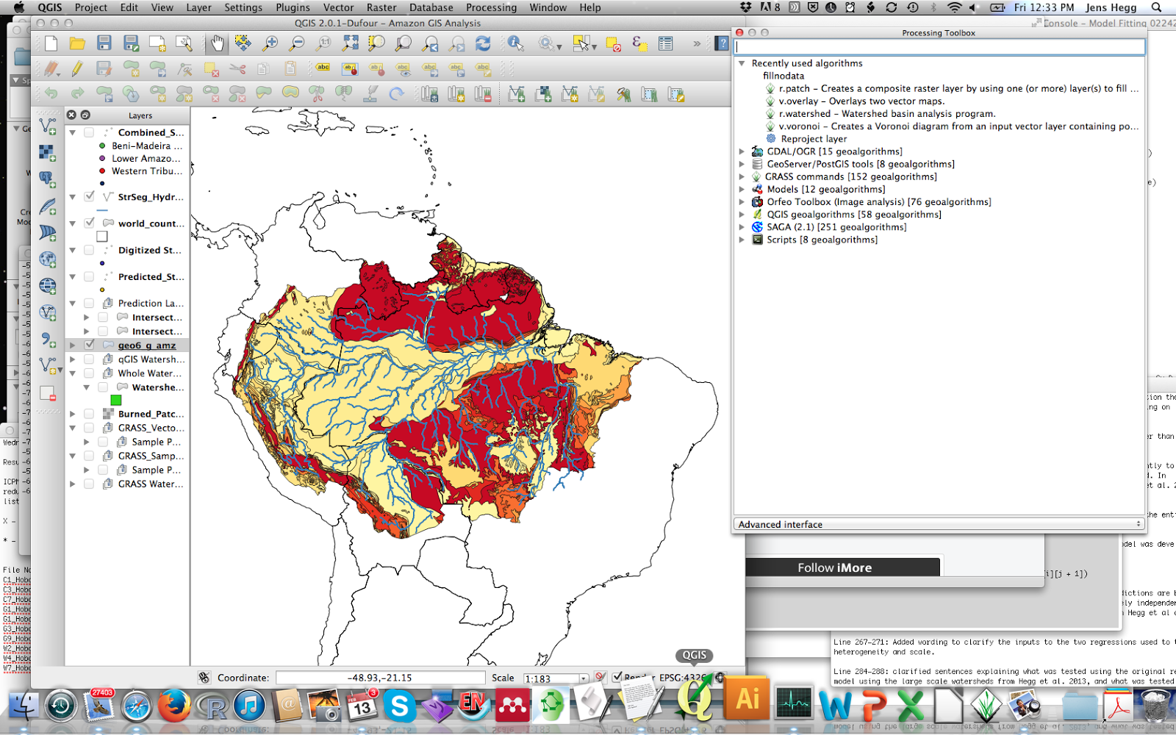Select r.watershed basin analysis algorithm
This screenshot has height=735, width=1176.
pos(886,114)
